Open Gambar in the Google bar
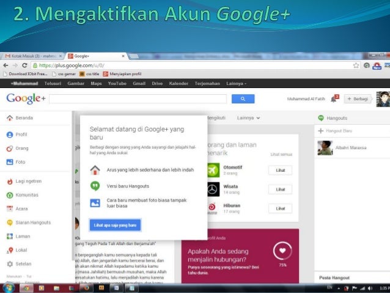 (x=76, y=84)
